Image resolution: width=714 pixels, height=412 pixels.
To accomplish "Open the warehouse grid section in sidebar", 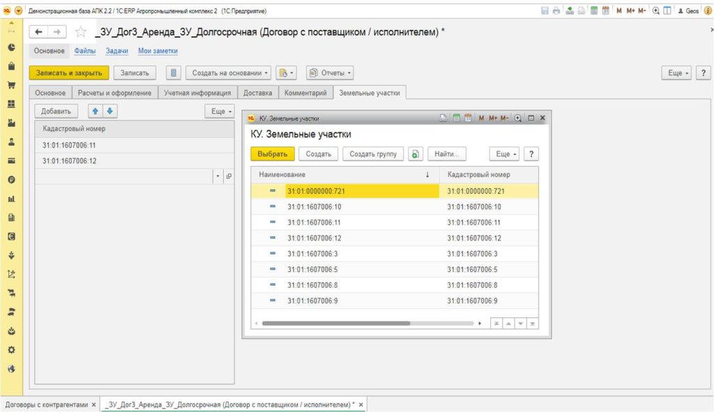I will 11,104.
